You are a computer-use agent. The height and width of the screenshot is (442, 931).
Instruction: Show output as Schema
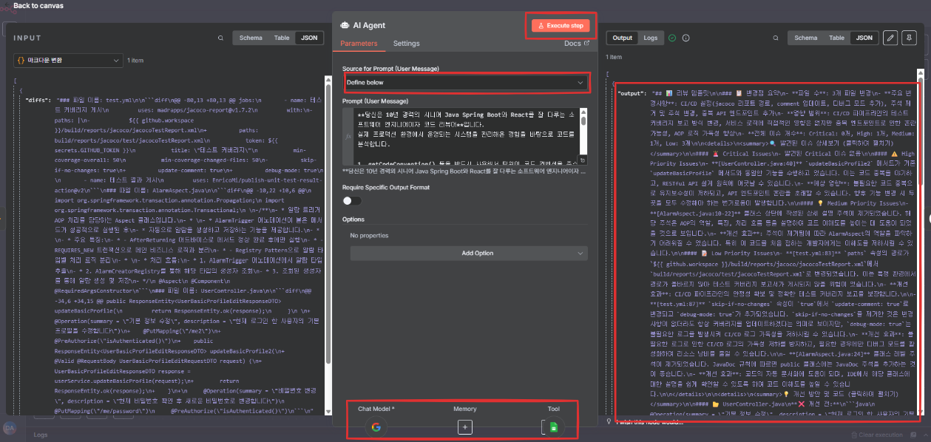(x=805, y=38)
